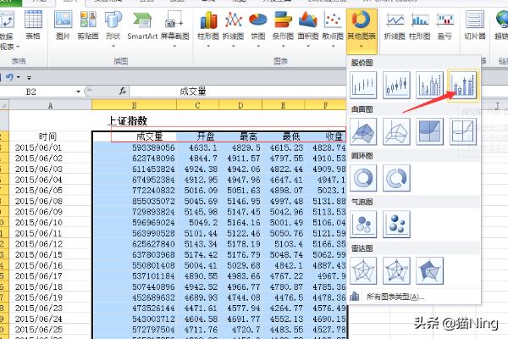This screenshot has height=339, width=508.
Task: Click the date cell 2015/06/12
Action: pyautogui.click(x=38, y=244)
